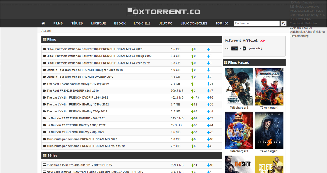Open La Nuit du 12 FRENCH DVDRIP x264
327x173 pixels.
[x=76, y=118]
